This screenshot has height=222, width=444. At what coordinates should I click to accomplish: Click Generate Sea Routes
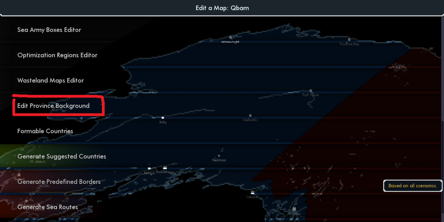click(48, 207)
